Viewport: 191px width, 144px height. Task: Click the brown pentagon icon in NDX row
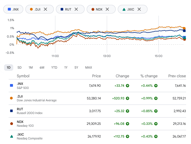[x=11, y=124]
